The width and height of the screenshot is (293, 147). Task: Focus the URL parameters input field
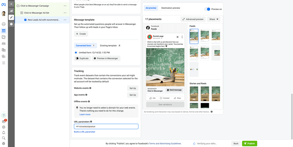click(106, 127)
